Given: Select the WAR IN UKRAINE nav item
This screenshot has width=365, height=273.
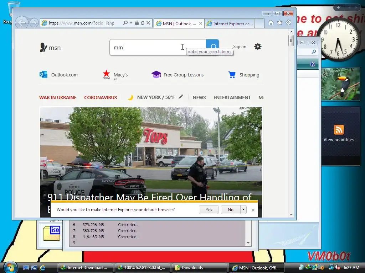Looking at the screenshot, I should (58, 97).
